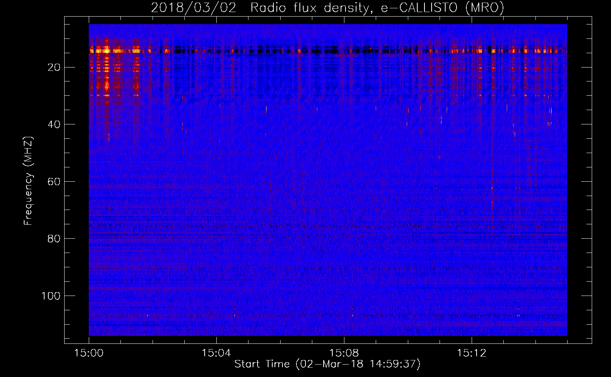Click the 'Start Time (02-Mar-18 14:59:37)' label

pos(327,364)
